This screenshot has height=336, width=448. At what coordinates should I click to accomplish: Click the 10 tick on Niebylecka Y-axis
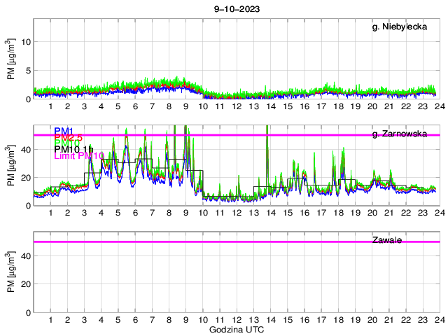point(25,41)
